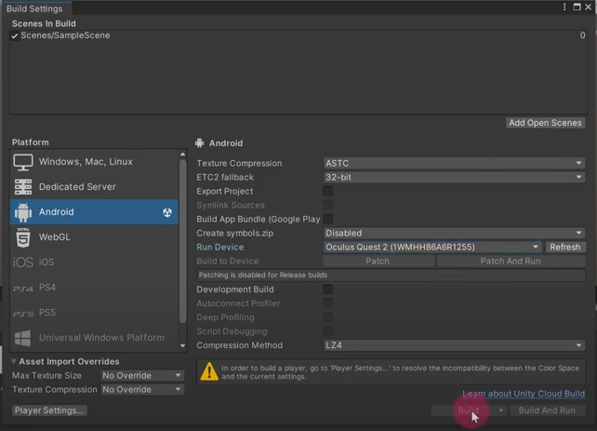
Task: Select the WebGL platform
Action: (94, 237)
